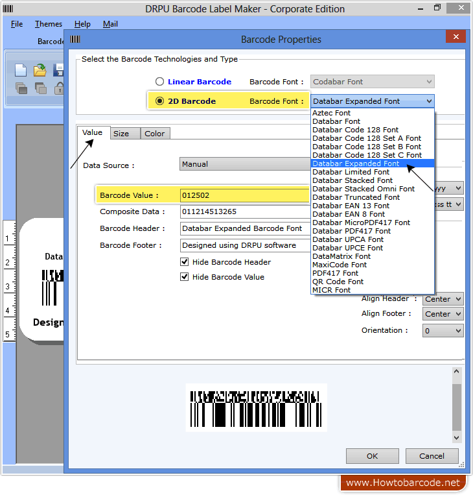473x495 pixels.
Task: Open the Align Header dropdown
Action: point(443,299)
